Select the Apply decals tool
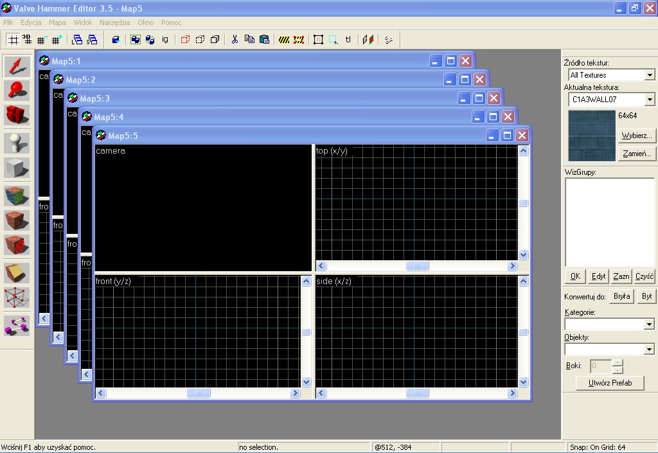 click(x=17, y=245)
